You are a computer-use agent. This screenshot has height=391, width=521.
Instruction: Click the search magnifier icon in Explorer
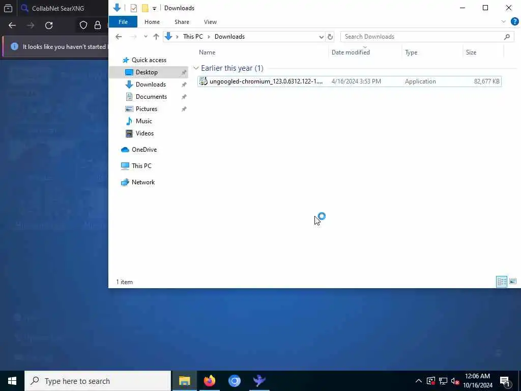507,37
